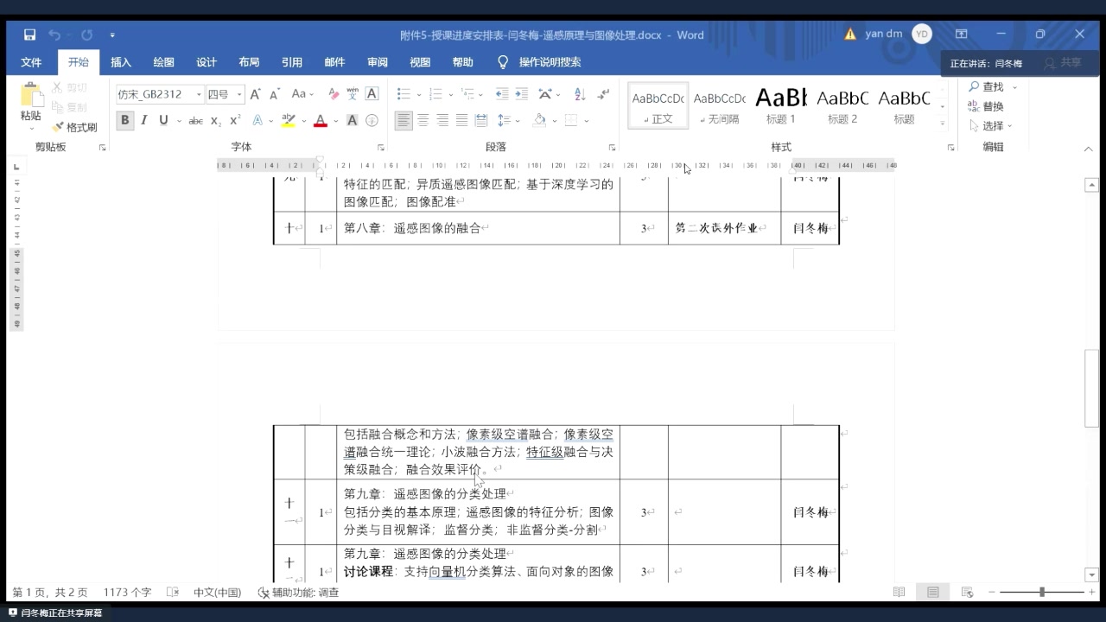This screenshot has width=1106, height=622.
Task: Click 第八章：遥感图像的融合 table cell
Action: click(478, 228)
